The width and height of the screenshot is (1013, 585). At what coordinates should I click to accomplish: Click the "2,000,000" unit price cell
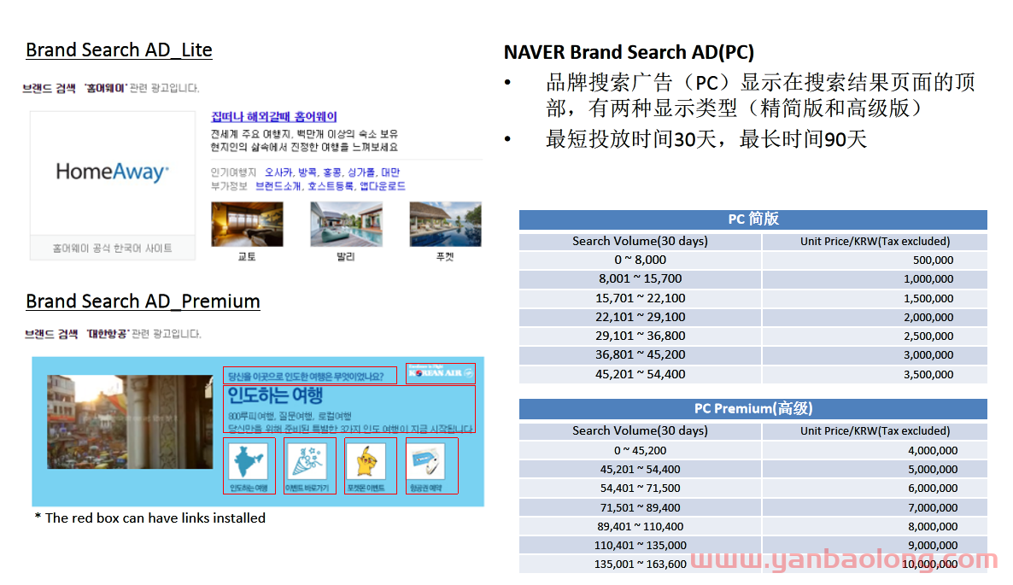(x=875, y=316)
